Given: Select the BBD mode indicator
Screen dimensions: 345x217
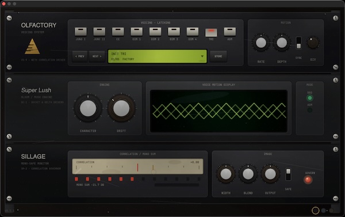Looking at the screenshot, I should (309, 98).
